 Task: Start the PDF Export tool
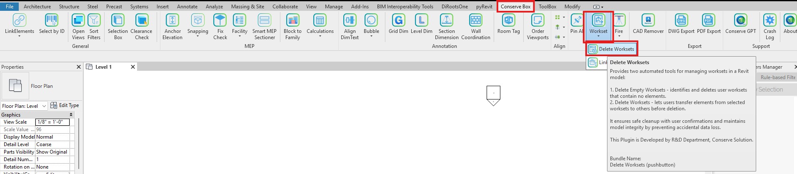click(708, 21)
